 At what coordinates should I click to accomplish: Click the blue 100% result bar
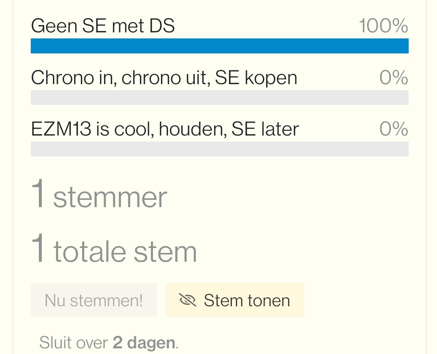point(220,46)
